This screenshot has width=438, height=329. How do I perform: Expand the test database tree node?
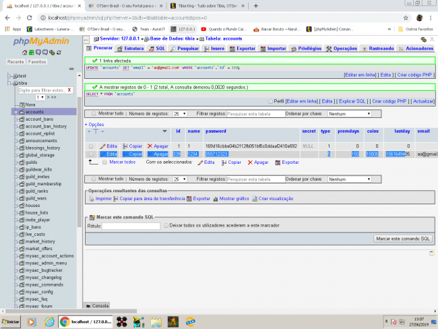(9, 76)
